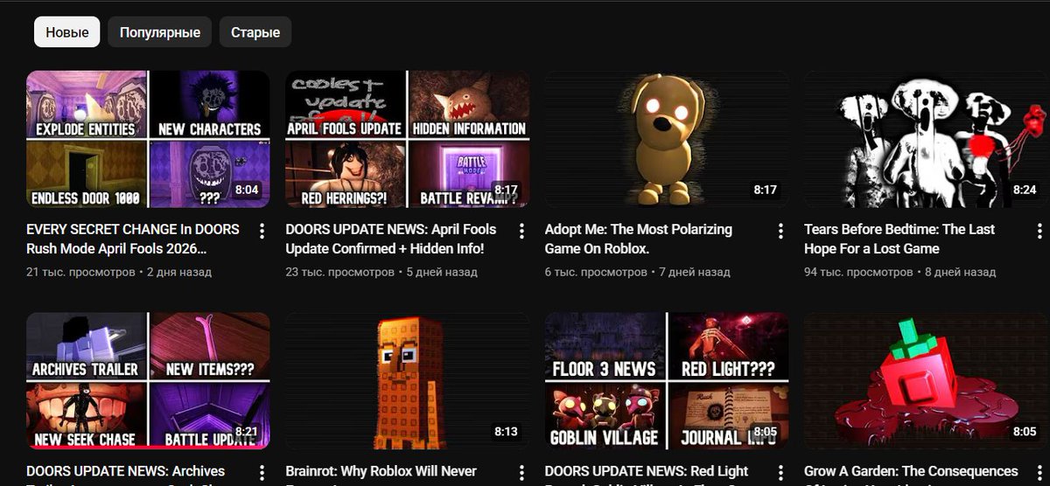
Task: Click the 8:13 duration badge
Action: 506,432
